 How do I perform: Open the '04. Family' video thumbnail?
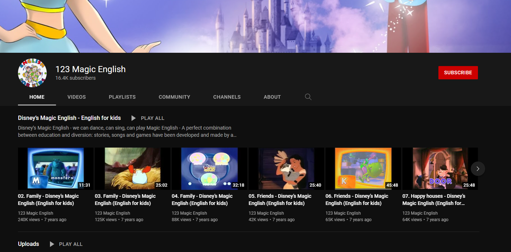pyautogui.click(x=209, y=168)
